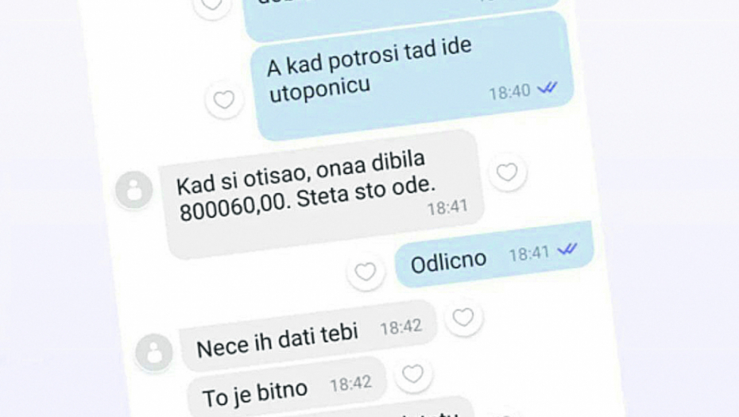Like the "To je bitno" message
This screenshot has width=739, height=417.
pos(413,374)
